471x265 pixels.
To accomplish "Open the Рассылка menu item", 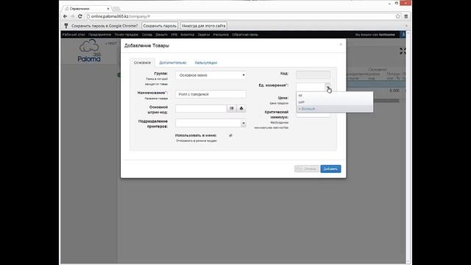I will (x=221, y=35).
